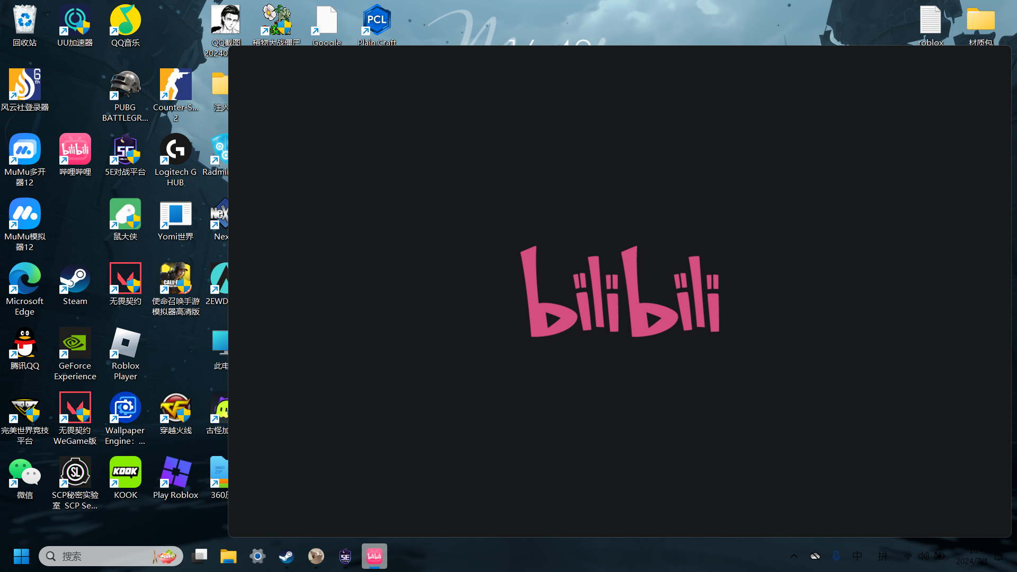
Task: Click the microphone indicator in the tray
Action: point(836,556)
